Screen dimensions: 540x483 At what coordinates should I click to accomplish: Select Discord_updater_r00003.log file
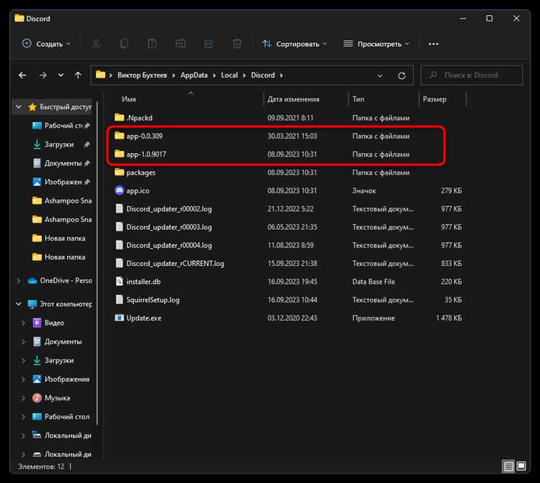[x=163, y=227]
